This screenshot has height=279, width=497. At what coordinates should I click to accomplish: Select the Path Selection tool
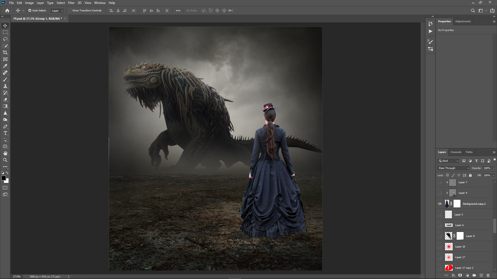[5, 140]
